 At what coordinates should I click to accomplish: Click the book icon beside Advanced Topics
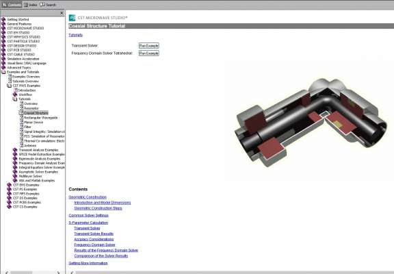(3, 67)
